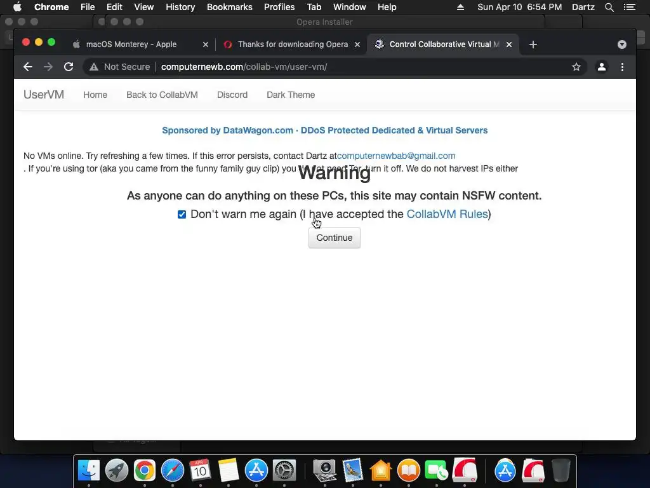The height and width of the screenshot is (488, 650).
Task: Open the Chrome profile avatar icon
Action: [602, 67]
